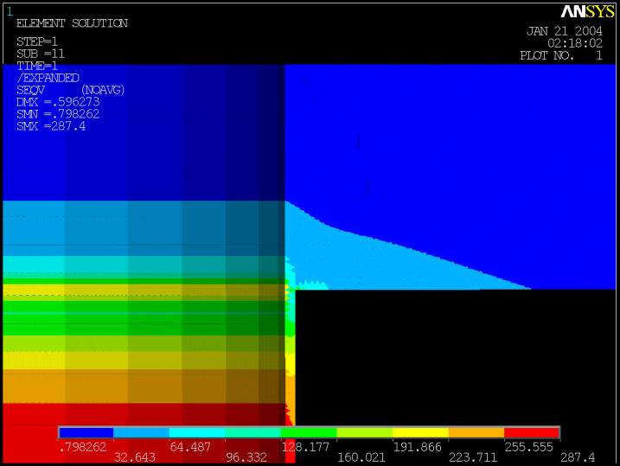Click the legend value 287.4 at the right end
Image resolution: width=620 pixels, height=466 pixels.
pyautogui.click(x=578, y=457)
